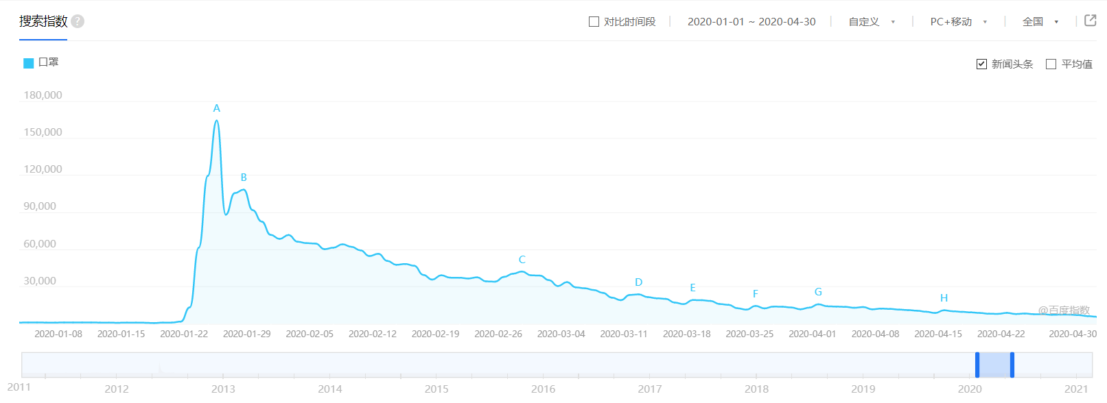Open news marker H on the chart

click(944, 298)
